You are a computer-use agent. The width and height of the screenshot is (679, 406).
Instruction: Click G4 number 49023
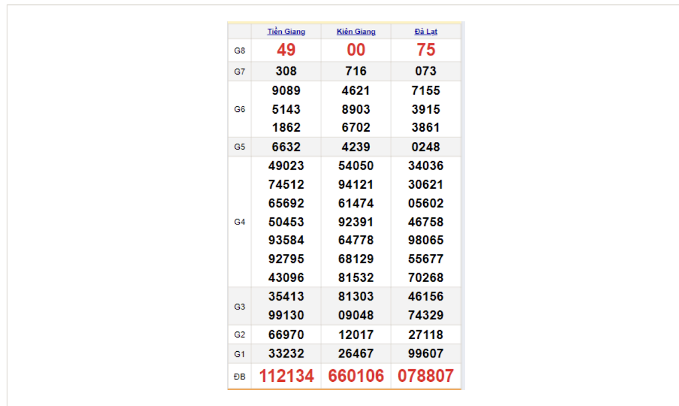286,166
